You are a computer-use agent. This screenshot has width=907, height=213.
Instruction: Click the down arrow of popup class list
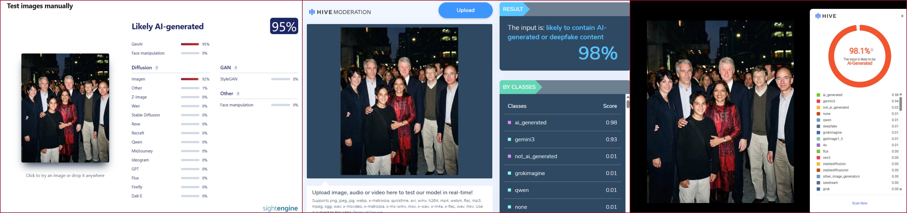[x=901, y=189]
